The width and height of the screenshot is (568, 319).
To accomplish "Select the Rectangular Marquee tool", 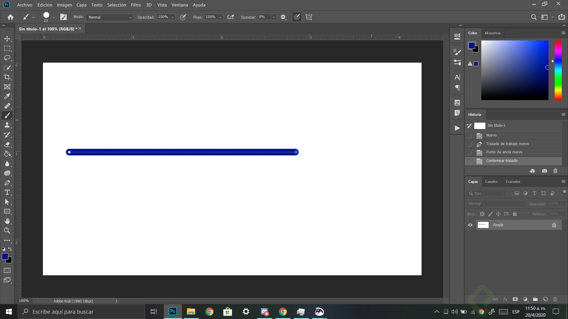I will [7, 48].
